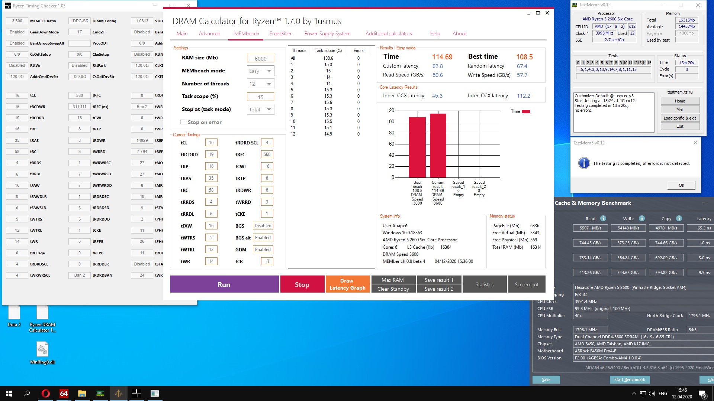This screenshot has height=401, width=714.
Task: Click the Read info icon in AIDA64 benchmark
Action: 603,219
